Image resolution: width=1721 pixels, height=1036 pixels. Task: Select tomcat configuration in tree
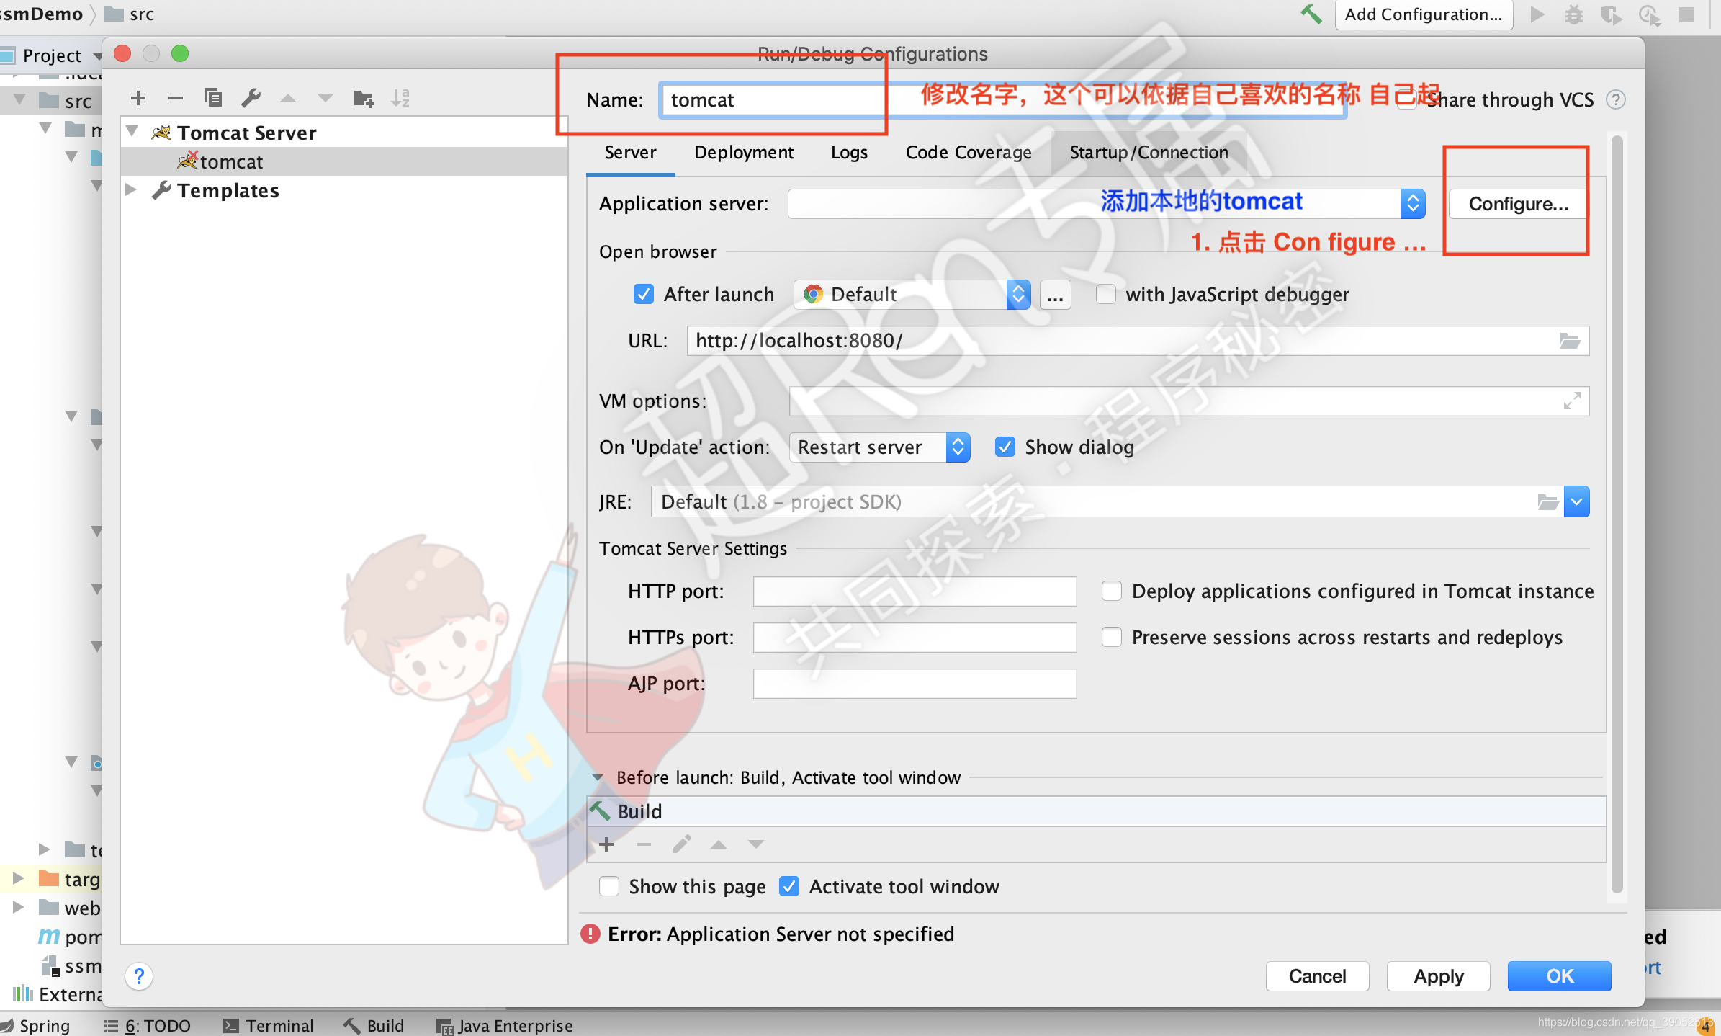pos(344,161)
